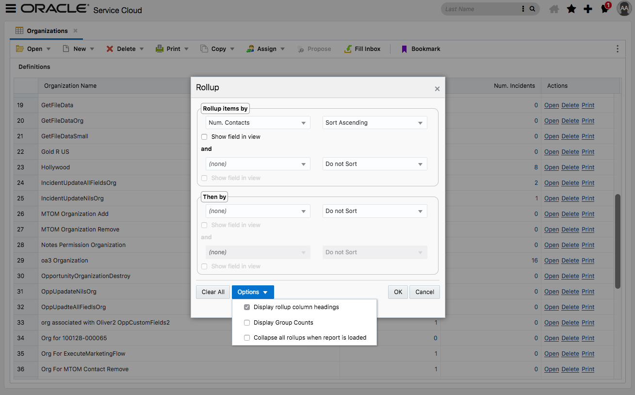This screenshot has width=635, height=395.
Task: Disable Display rollup column headings
Action: tap(247, 307)
